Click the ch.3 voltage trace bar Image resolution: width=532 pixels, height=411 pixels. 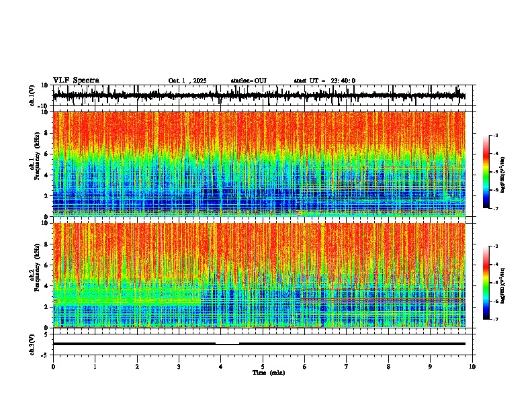click(x=259, y=344)
